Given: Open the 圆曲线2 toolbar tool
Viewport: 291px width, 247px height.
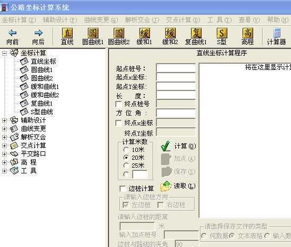Looking at the screenshot, I should click(x=119, y=36).
